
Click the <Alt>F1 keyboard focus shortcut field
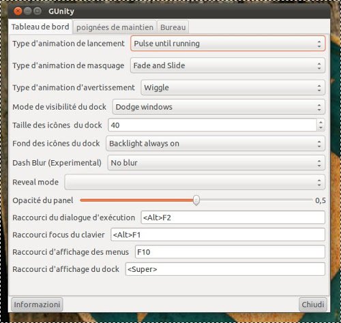[x=218, y=234]
